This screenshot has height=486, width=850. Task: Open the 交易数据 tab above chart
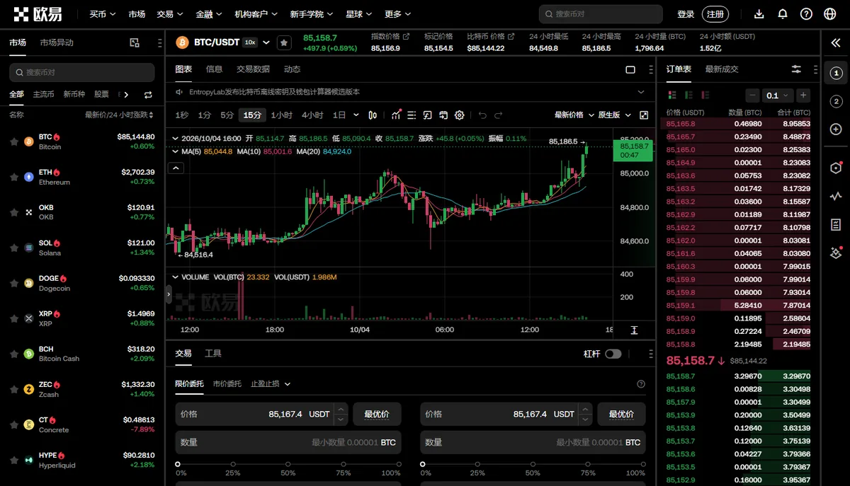pyautogui.click(x=253, y=69)
